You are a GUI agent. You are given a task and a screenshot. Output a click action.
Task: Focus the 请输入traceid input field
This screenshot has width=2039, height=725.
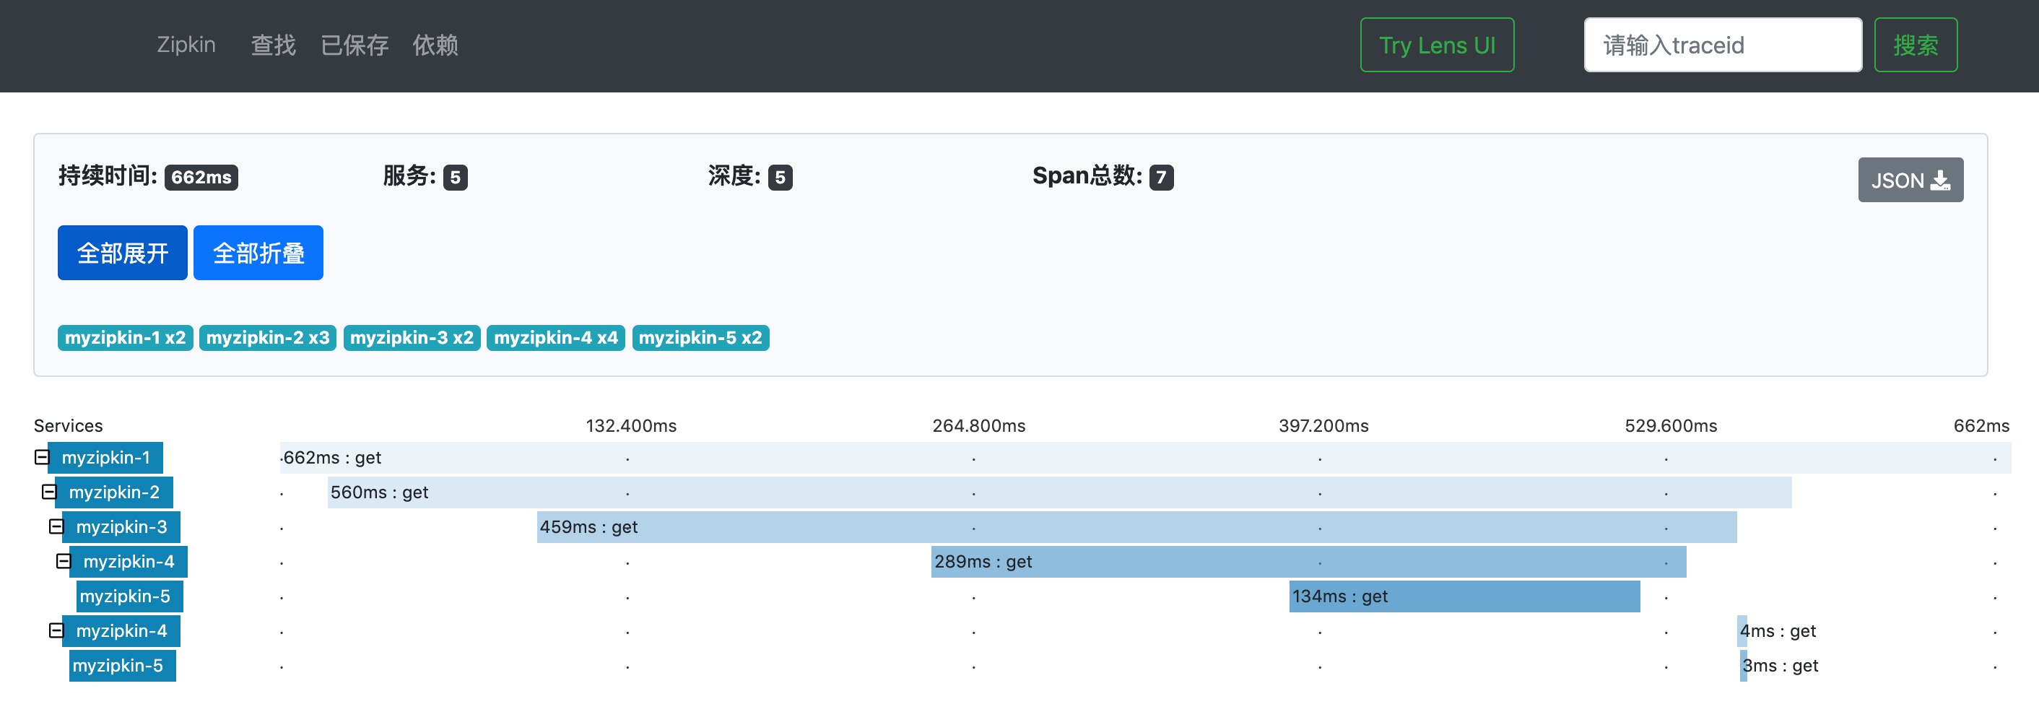coord(1722,45)
